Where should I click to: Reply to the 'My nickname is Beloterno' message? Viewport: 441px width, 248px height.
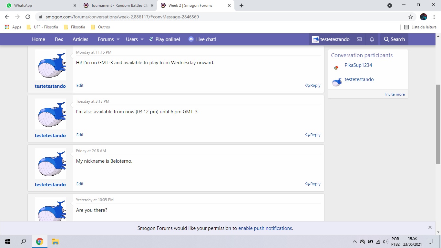click(313, 184)
